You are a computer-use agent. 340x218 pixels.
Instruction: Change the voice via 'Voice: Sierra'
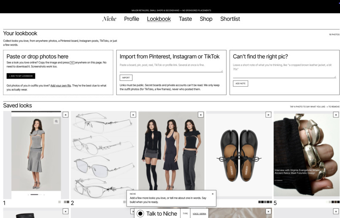click(x=199, y=214)
